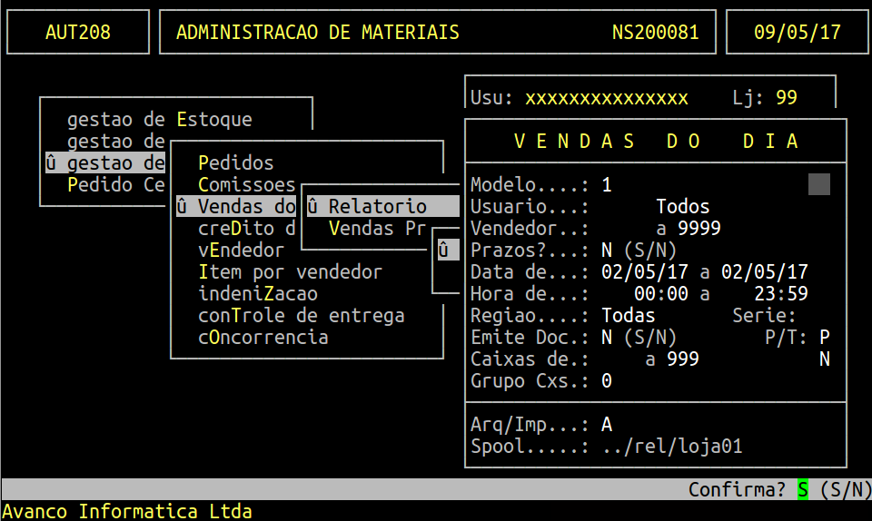Click the Modelo field value 1
The width and height of the screenshot is (872, 521).
(x=607, y=185)
